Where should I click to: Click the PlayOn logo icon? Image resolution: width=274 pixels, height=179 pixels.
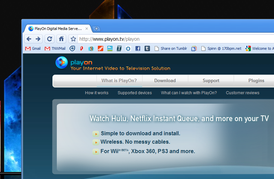(62, 63)
